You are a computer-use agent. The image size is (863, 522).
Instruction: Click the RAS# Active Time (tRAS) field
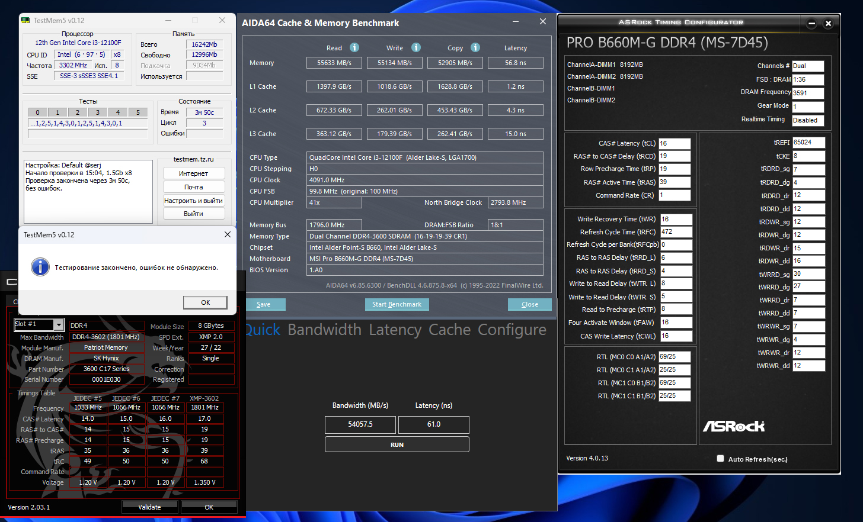point(675,182)
